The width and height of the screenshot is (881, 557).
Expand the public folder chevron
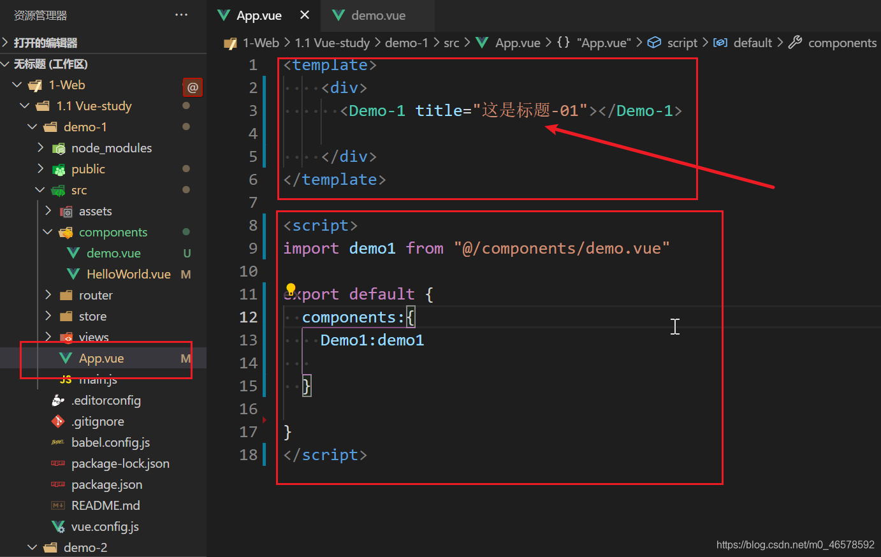(40, 169)
